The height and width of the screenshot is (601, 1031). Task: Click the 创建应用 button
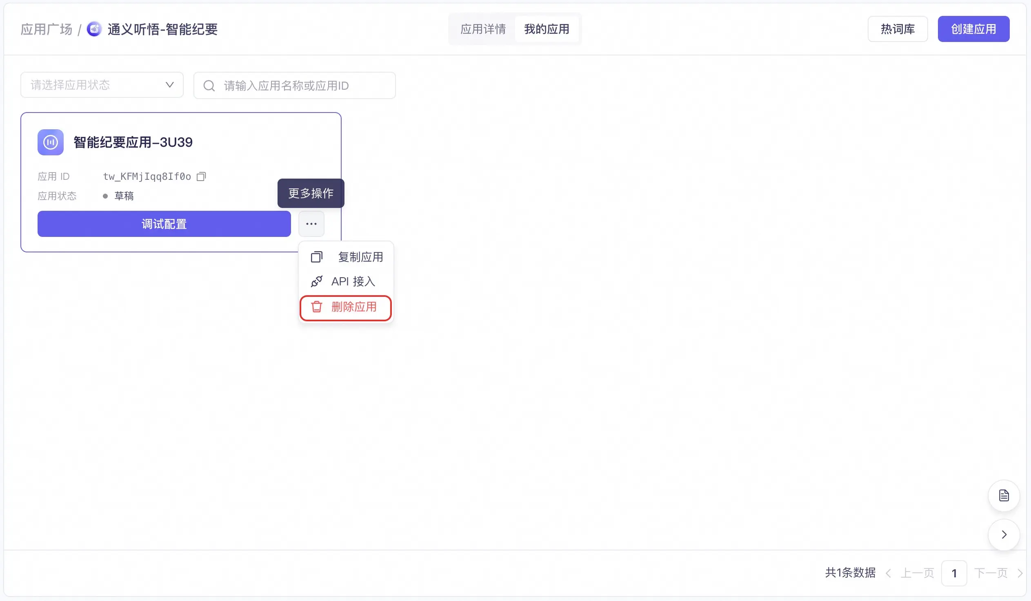973,29
